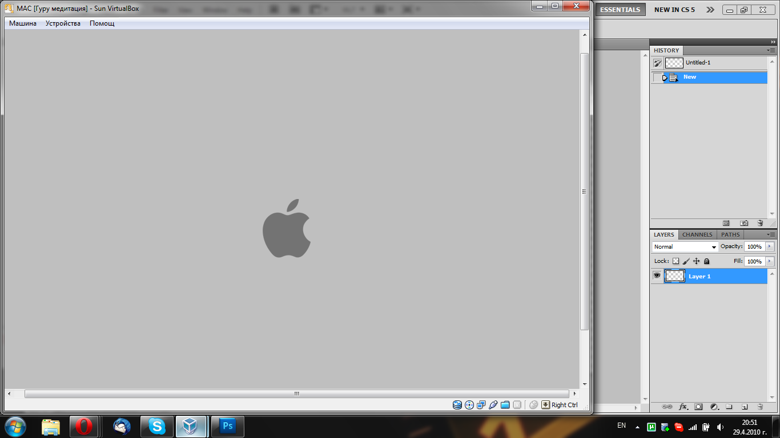Select the Layers tab
Screen dimensions: 780x438
[x=664, y=234]
